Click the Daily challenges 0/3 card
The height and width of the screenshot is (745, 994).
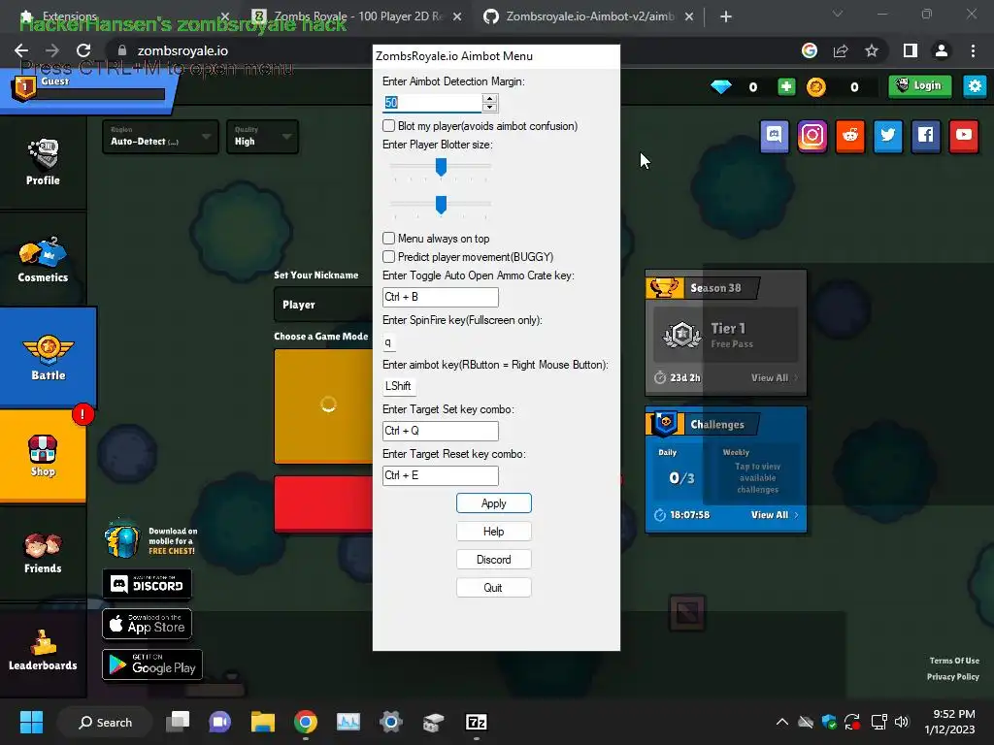click(681, 472)
